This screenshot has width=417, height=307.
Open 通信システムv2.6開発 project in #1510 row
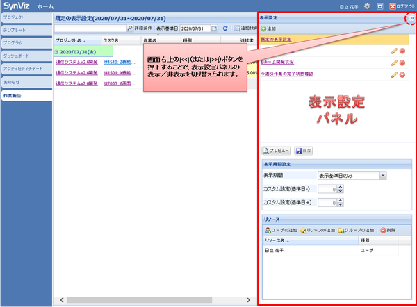click(x=76, y=62)
